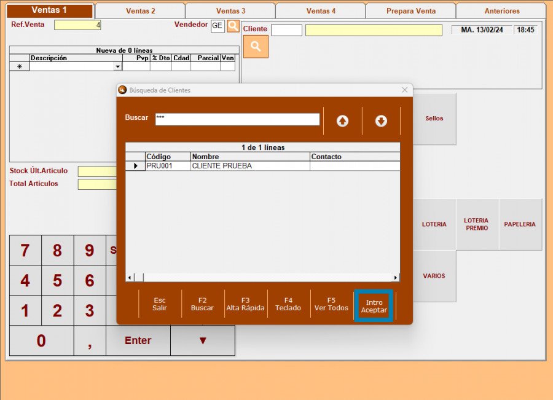Viewport: 553px width, 400px height.
Task: Select the row marker for PRU001
Action: coord(135,166)
